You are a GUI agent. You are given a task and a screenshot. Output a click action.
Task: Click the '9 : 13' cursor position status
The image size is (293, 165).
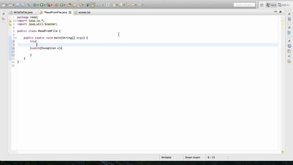211,158
